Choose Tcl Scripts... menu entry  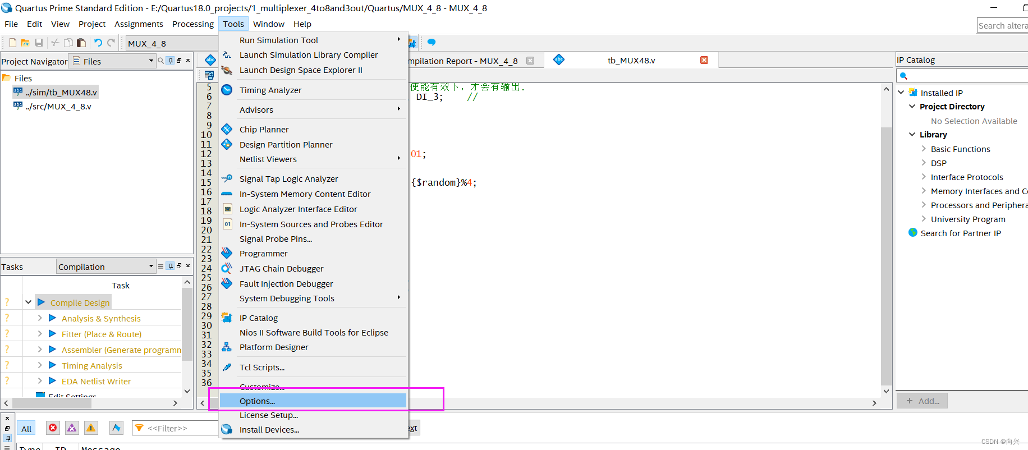(313, 367)
